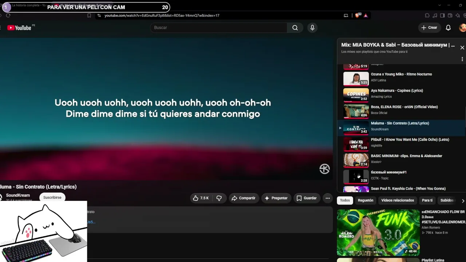Show more filter chips with the right arrow

point(463,201)
